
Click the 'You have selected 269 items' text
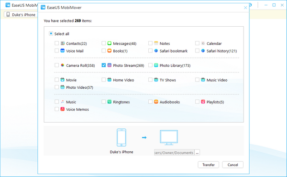[68, 21]
